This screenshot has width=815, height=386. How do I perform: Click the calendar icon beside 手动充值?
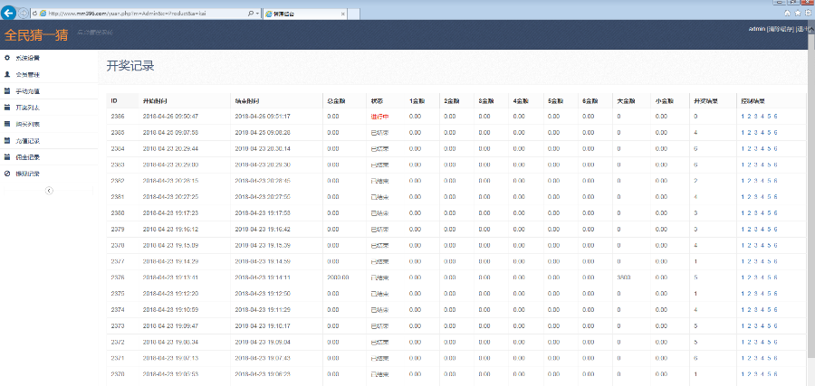click(x=7, y=91)
